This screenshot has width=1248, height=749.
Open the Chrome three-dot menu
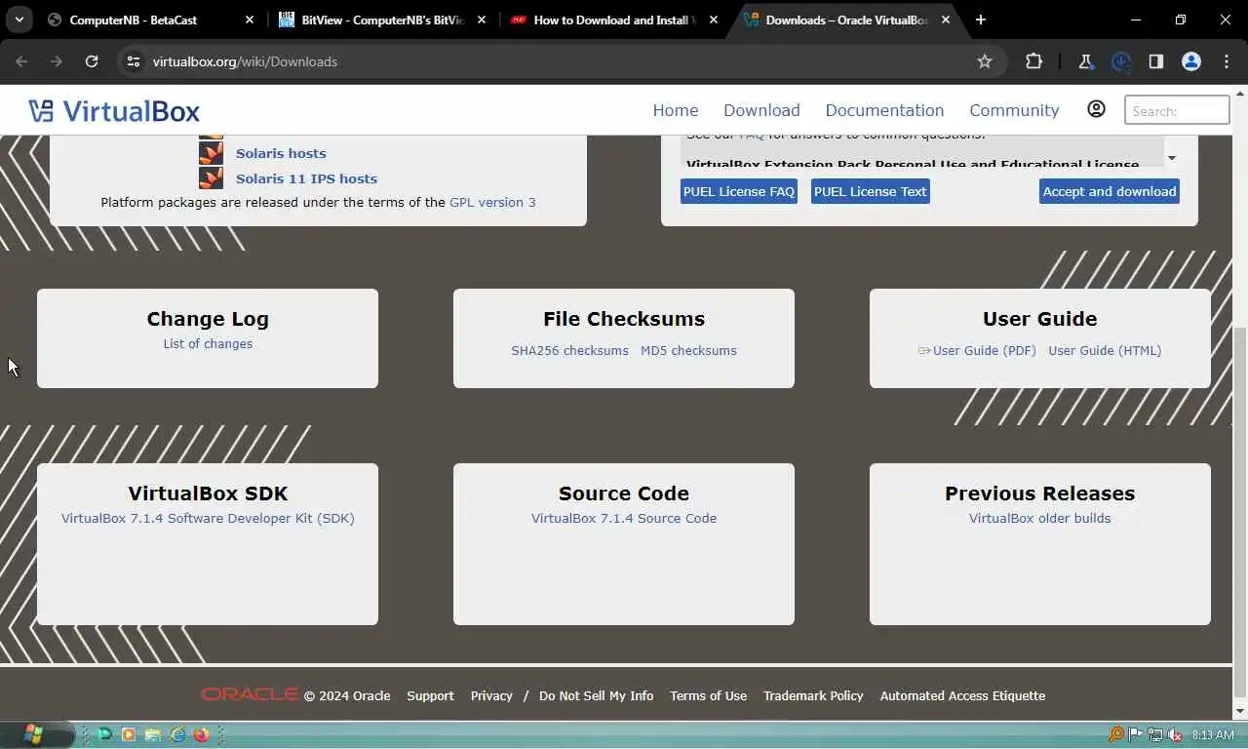(1227, 61)
